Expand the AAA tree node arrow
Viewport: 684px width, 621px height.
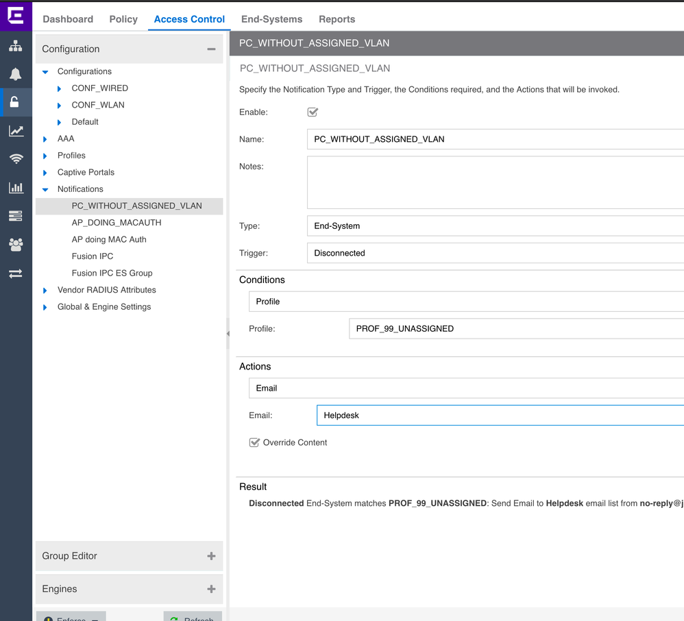(x=45, y=139)
